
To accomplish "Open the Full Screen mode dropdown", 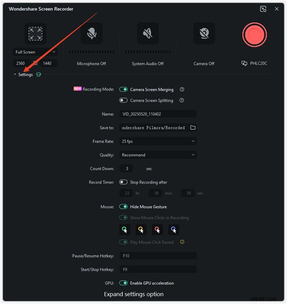I will click(35, 52).
